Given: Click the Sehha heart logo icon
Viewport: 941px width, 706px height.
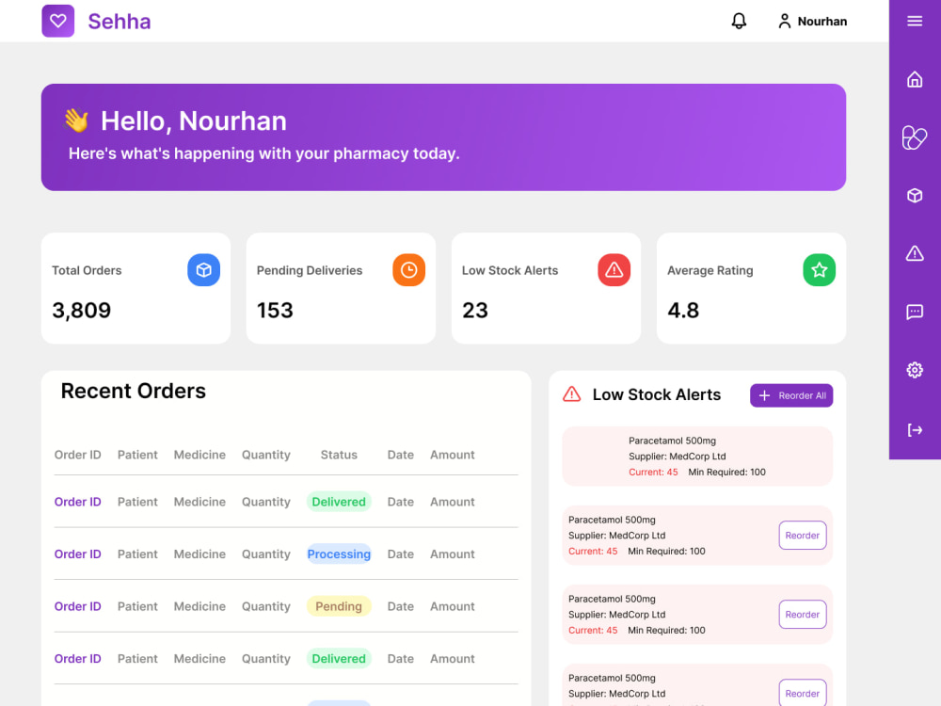Looking at the screenshot, I should 57,21.
